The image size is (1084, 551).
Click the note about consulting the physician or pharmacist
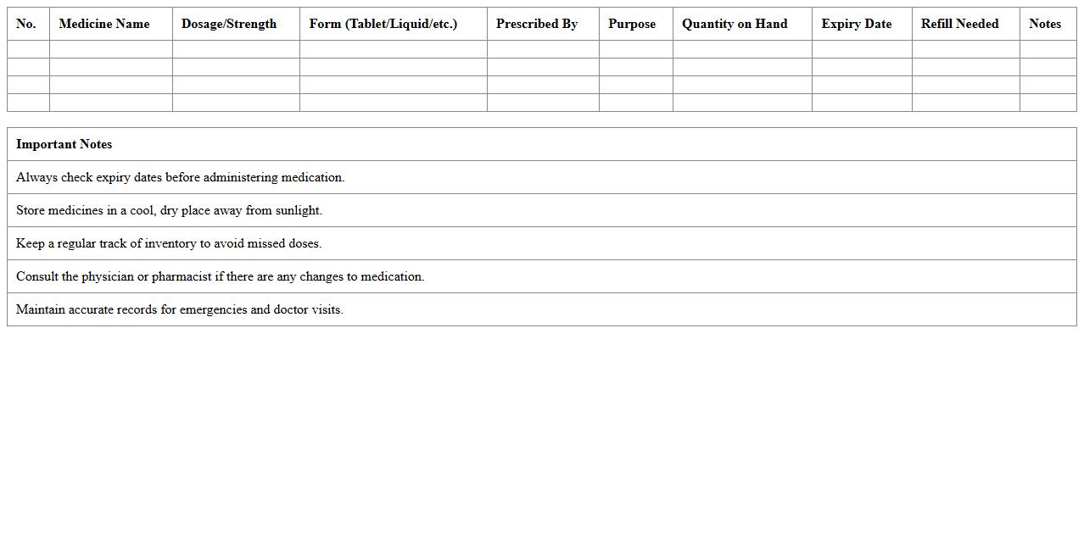[x=221, y=276]
